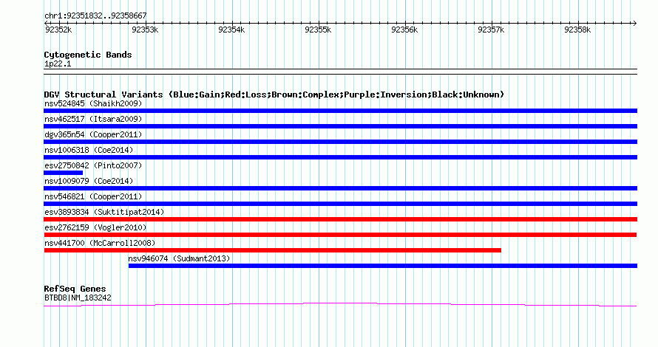
Task: Click the nsv546821 (Cooper2011) variant bar
Action: click(x=340, y=204)
